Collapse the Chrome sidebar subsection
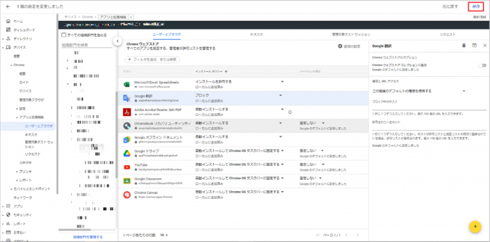 pyautogui.click(x=11, y=65)
